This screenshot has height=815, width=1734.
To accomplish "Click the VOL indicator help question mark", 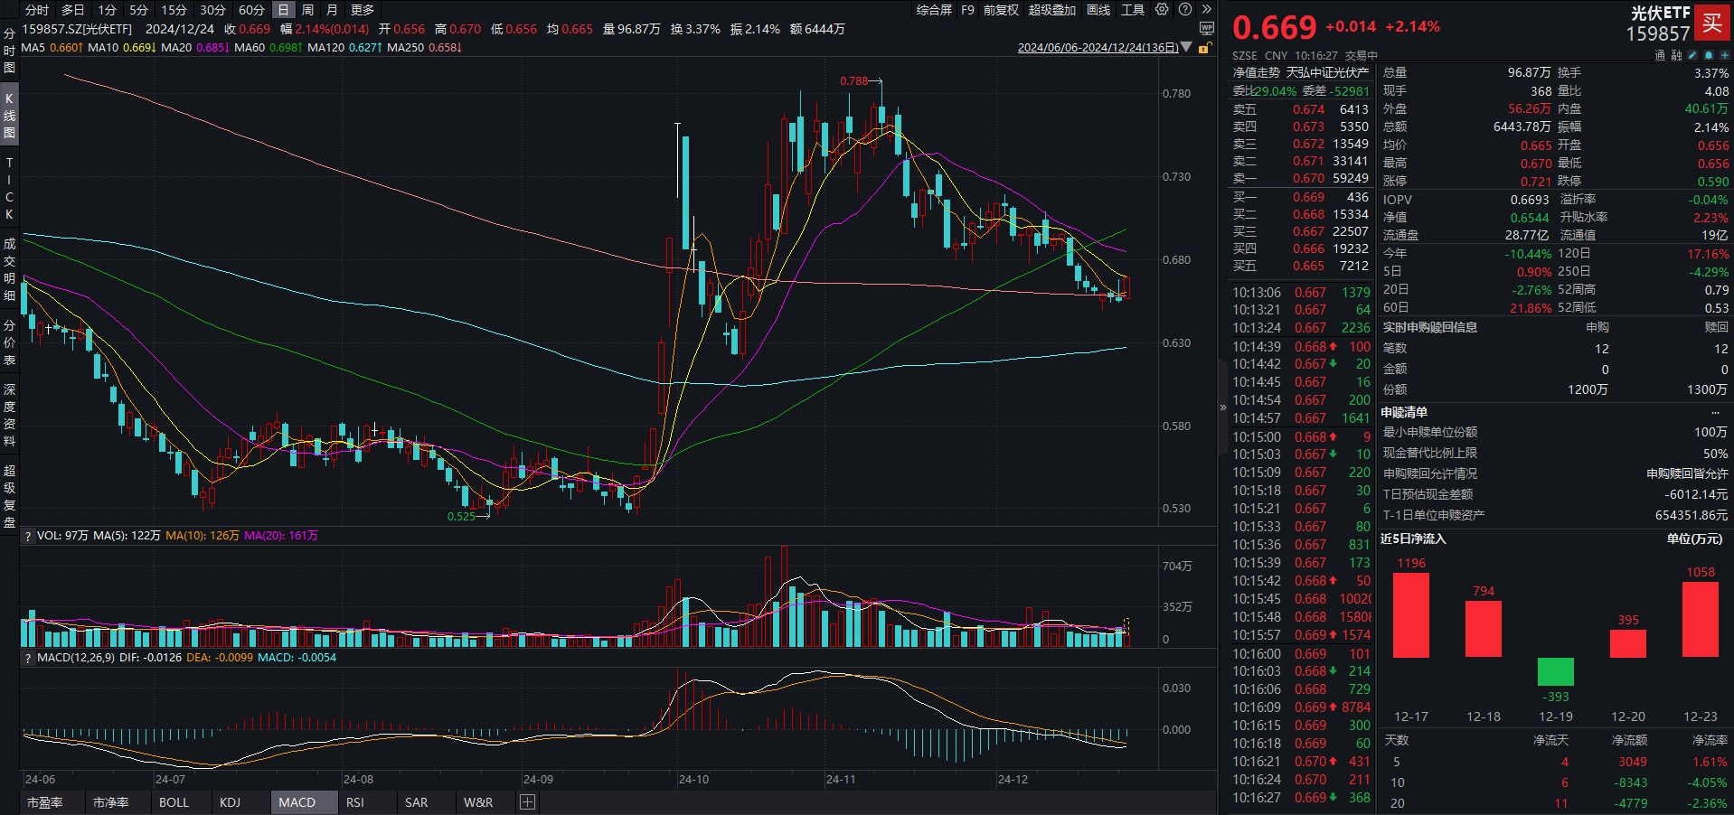I will (x=28, y=536).
